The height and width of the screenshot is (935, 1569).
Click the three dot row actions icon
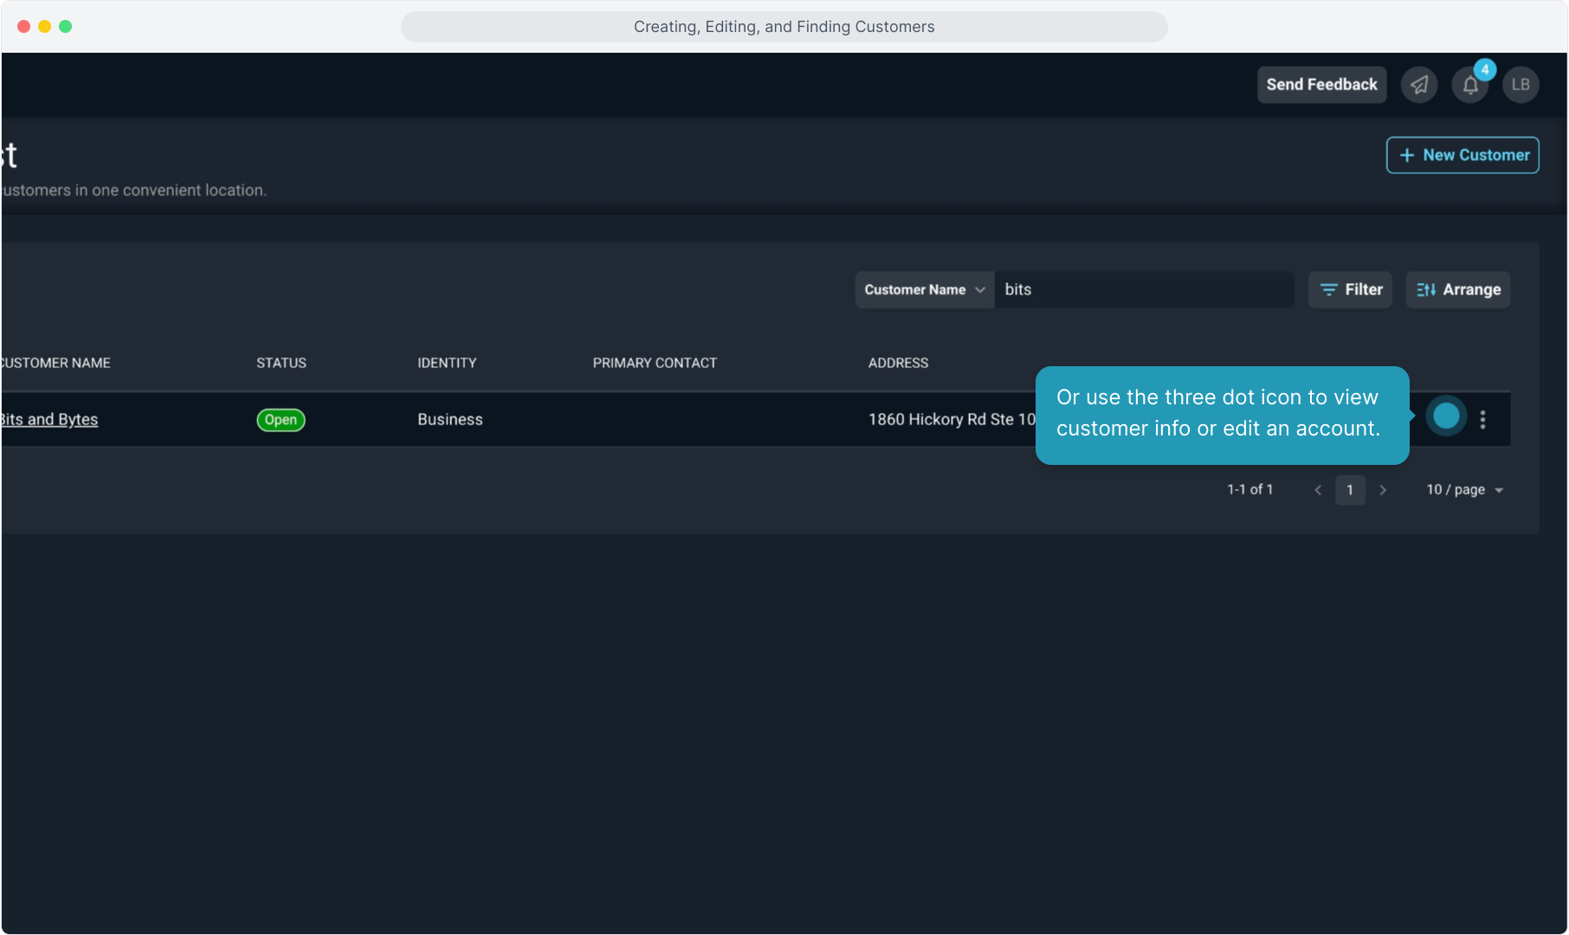tap(1482, 420)
